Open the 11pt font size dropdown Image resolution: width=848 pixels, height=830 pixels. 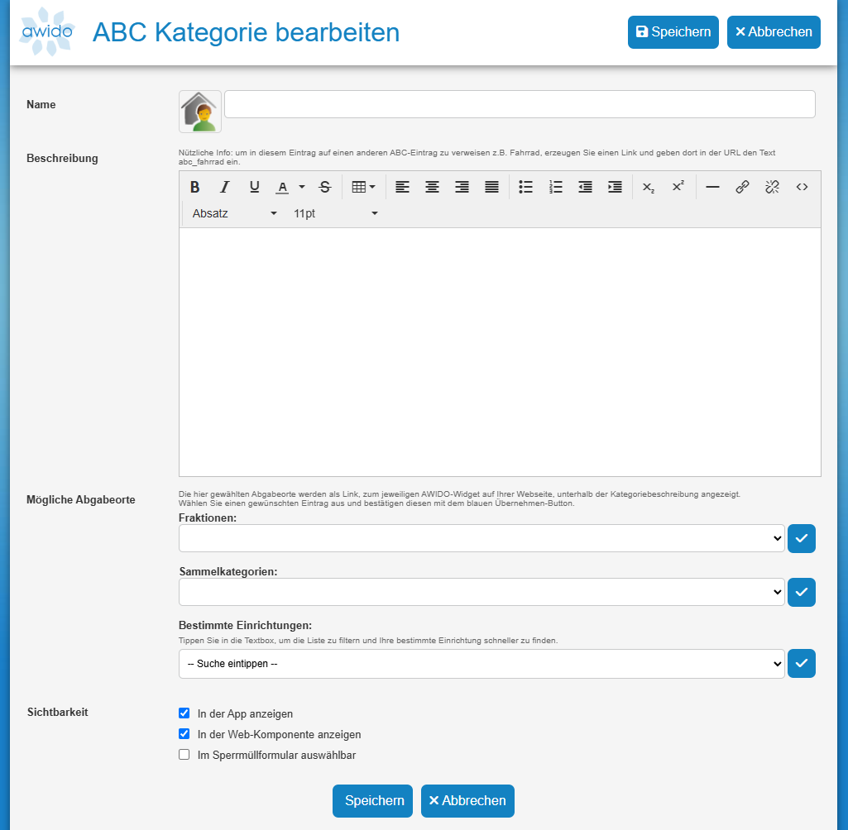point(335,213)
